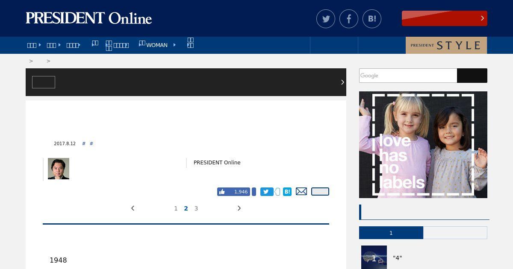The image size is (513, 269).
Task: Go to page 1 of the article
Action: 176,208
